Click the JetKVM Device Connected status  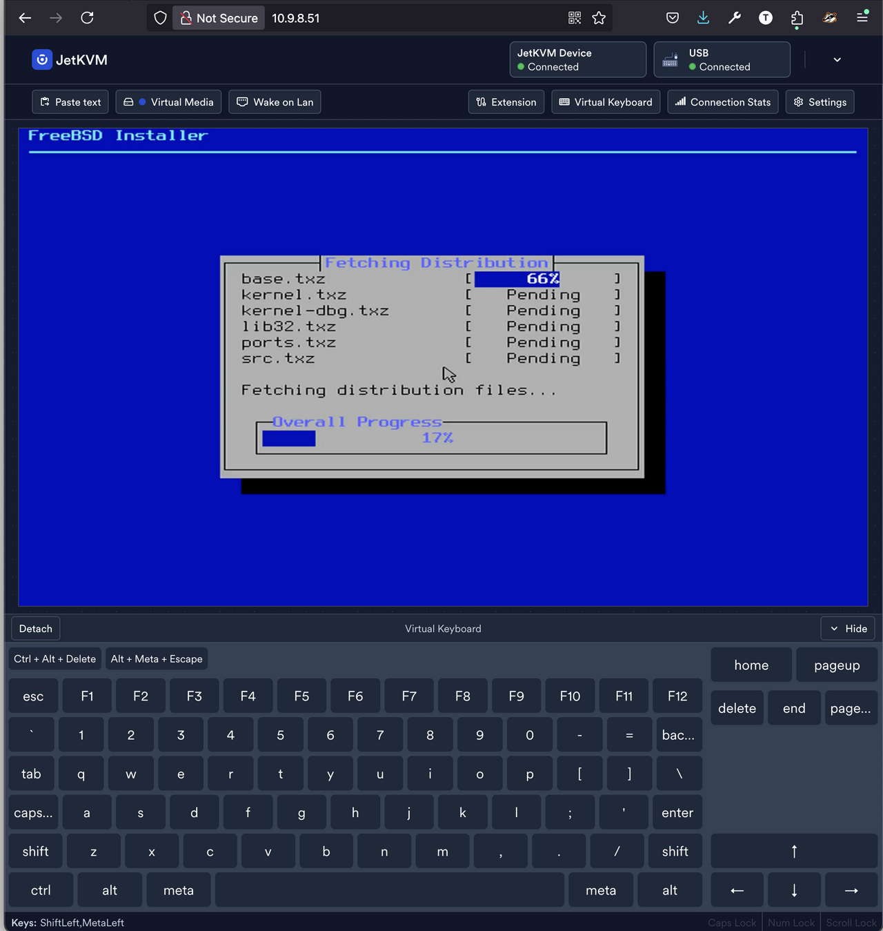(577, 60)
